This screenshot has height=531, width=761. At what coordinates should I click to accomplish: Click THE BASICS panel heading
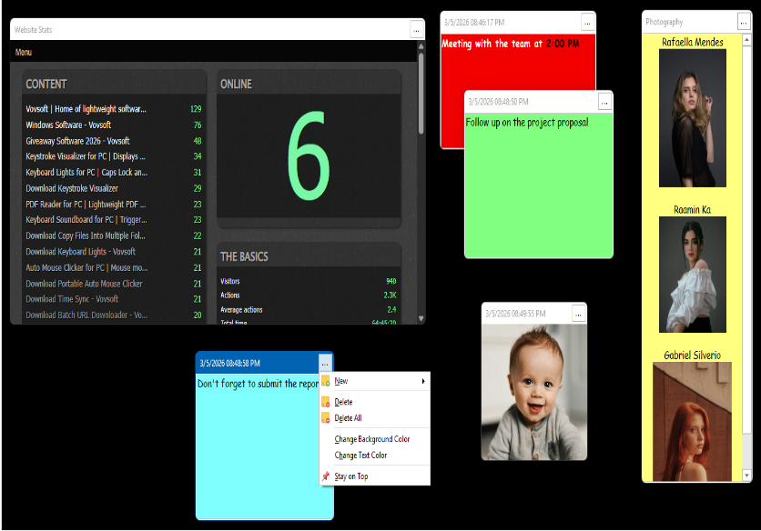pos(244,257)
